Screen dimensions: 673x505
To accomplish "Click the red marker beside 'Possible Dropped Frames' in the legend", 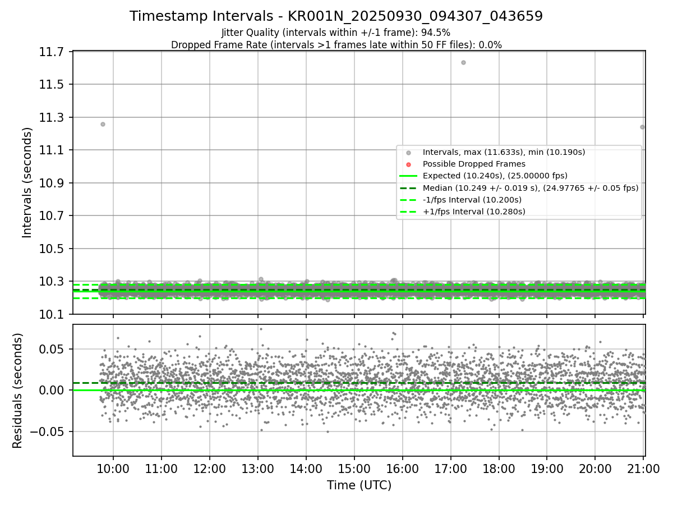I will coord(408,164).
